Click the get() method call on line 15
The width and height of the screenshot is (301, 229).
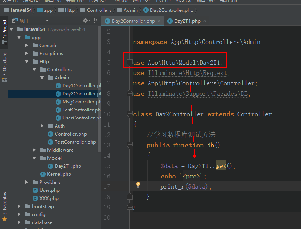pyautogui.click(x=221, y=166)
